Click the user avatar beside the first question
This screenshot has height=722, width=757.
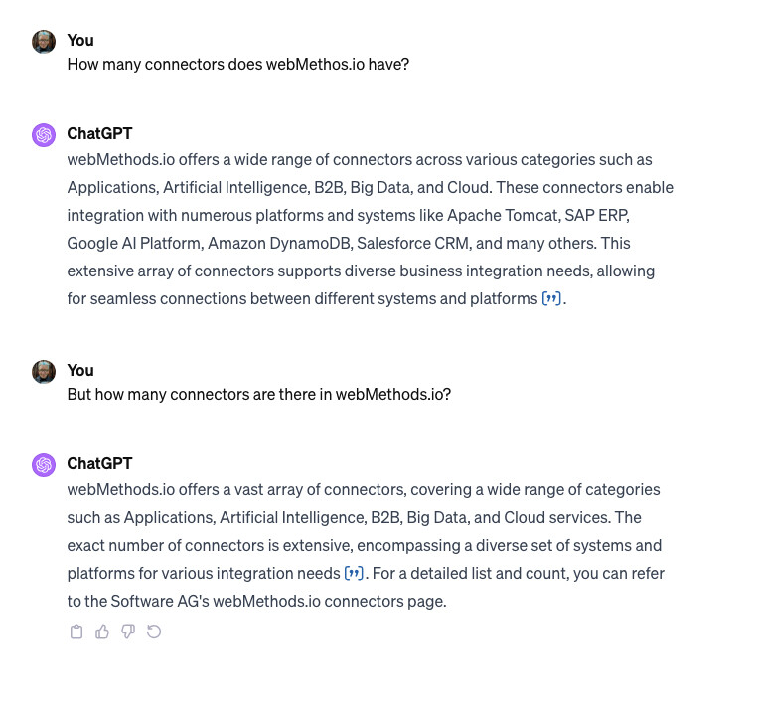click(x=44, y=42)
